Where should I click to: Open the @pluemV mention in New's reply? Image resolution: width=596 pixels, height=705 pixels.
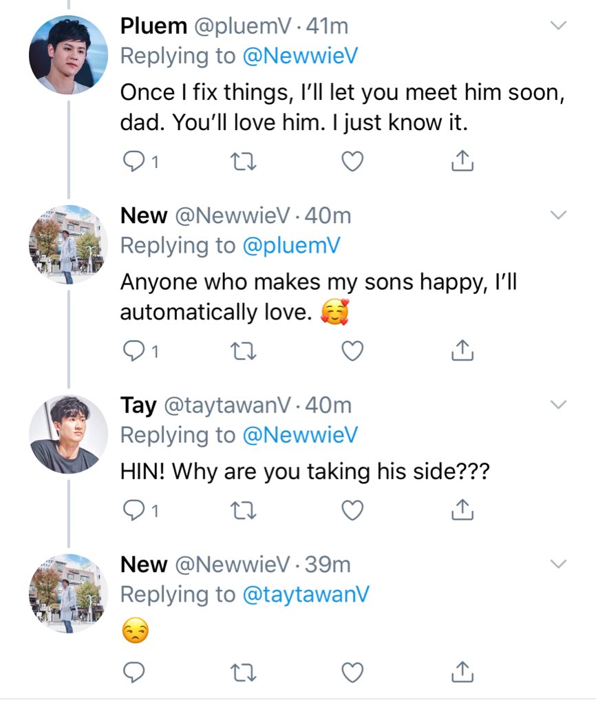[x=291, y=246]
